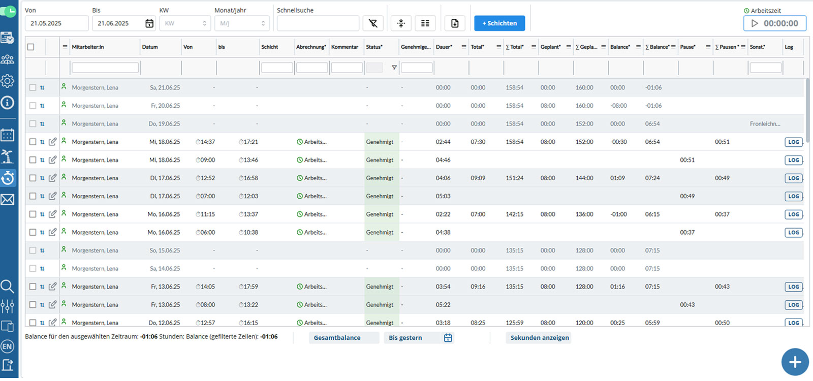Image resolution: width=813 pixels, height=381 pixels.
Task: Click the + Schichten button
Action: click(x=499, y=23)
